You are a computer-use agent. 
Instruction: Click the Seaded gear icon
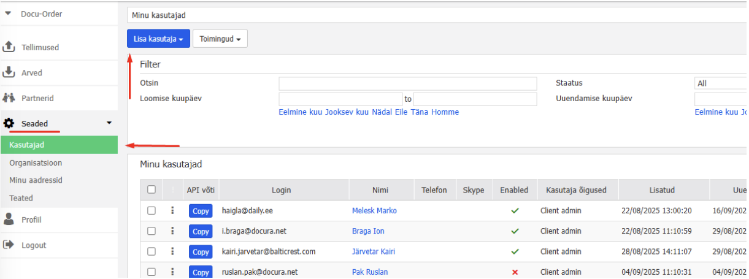(9, 123)
